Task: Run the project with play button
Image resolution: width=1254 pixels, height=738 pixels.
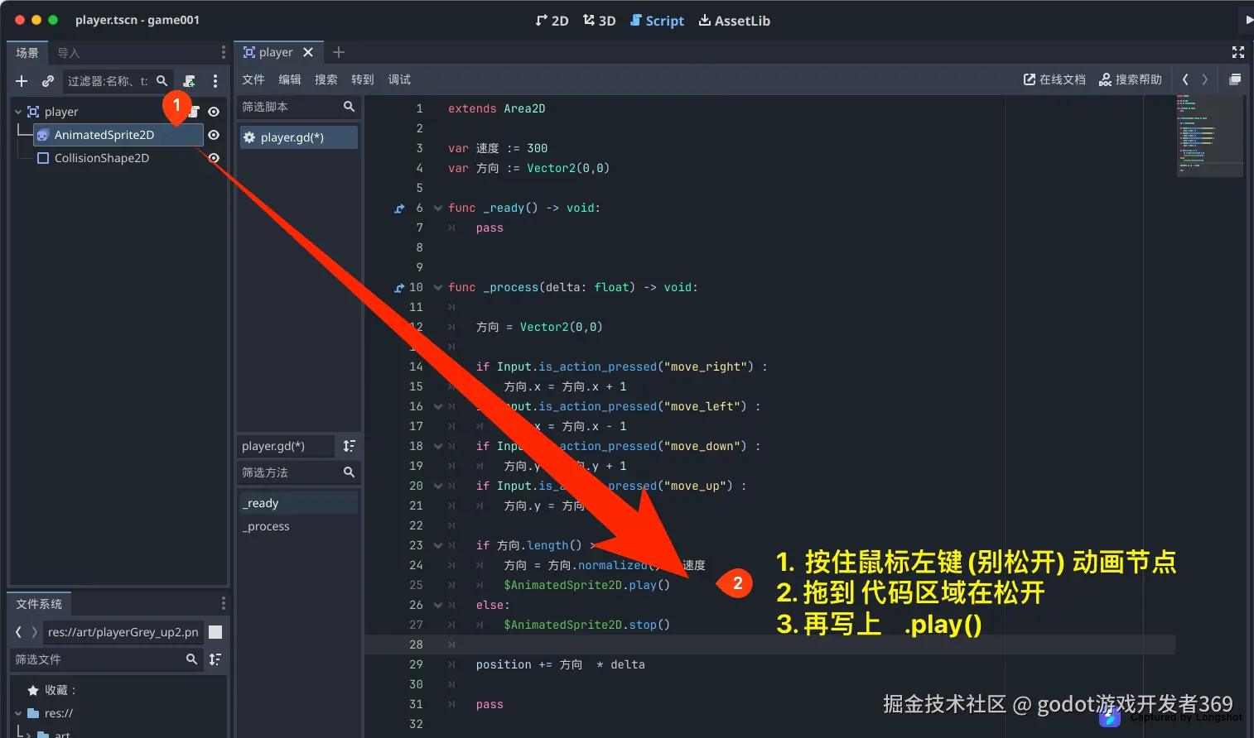Action: [1249, 21]
